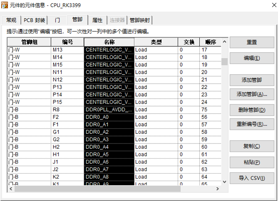
Task: Select the DDR0_A1 name cell
Action: (x=109, y=124)
